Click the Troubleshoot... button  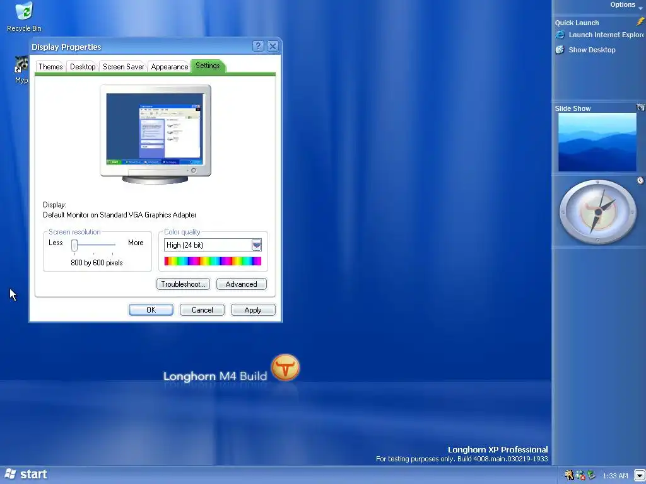click(183, 284)
